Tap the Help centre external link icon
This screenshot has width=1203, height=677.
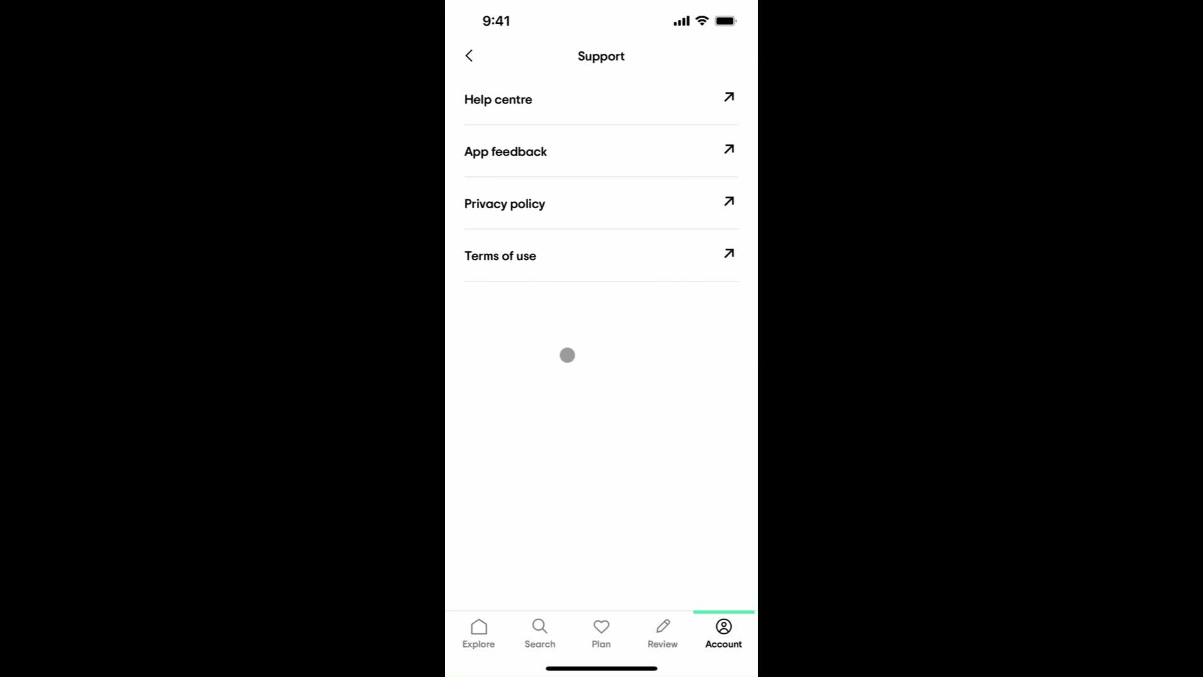point(728,98)
